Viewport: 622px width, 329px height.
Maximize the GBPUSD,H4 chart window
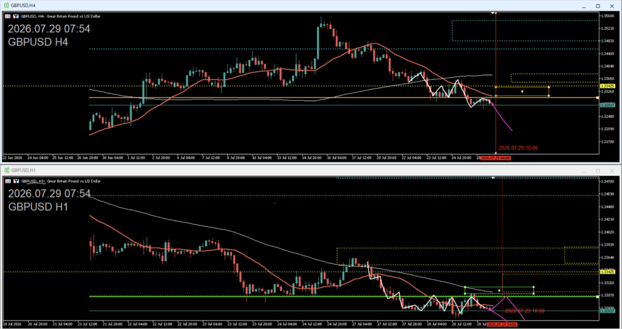598,5
